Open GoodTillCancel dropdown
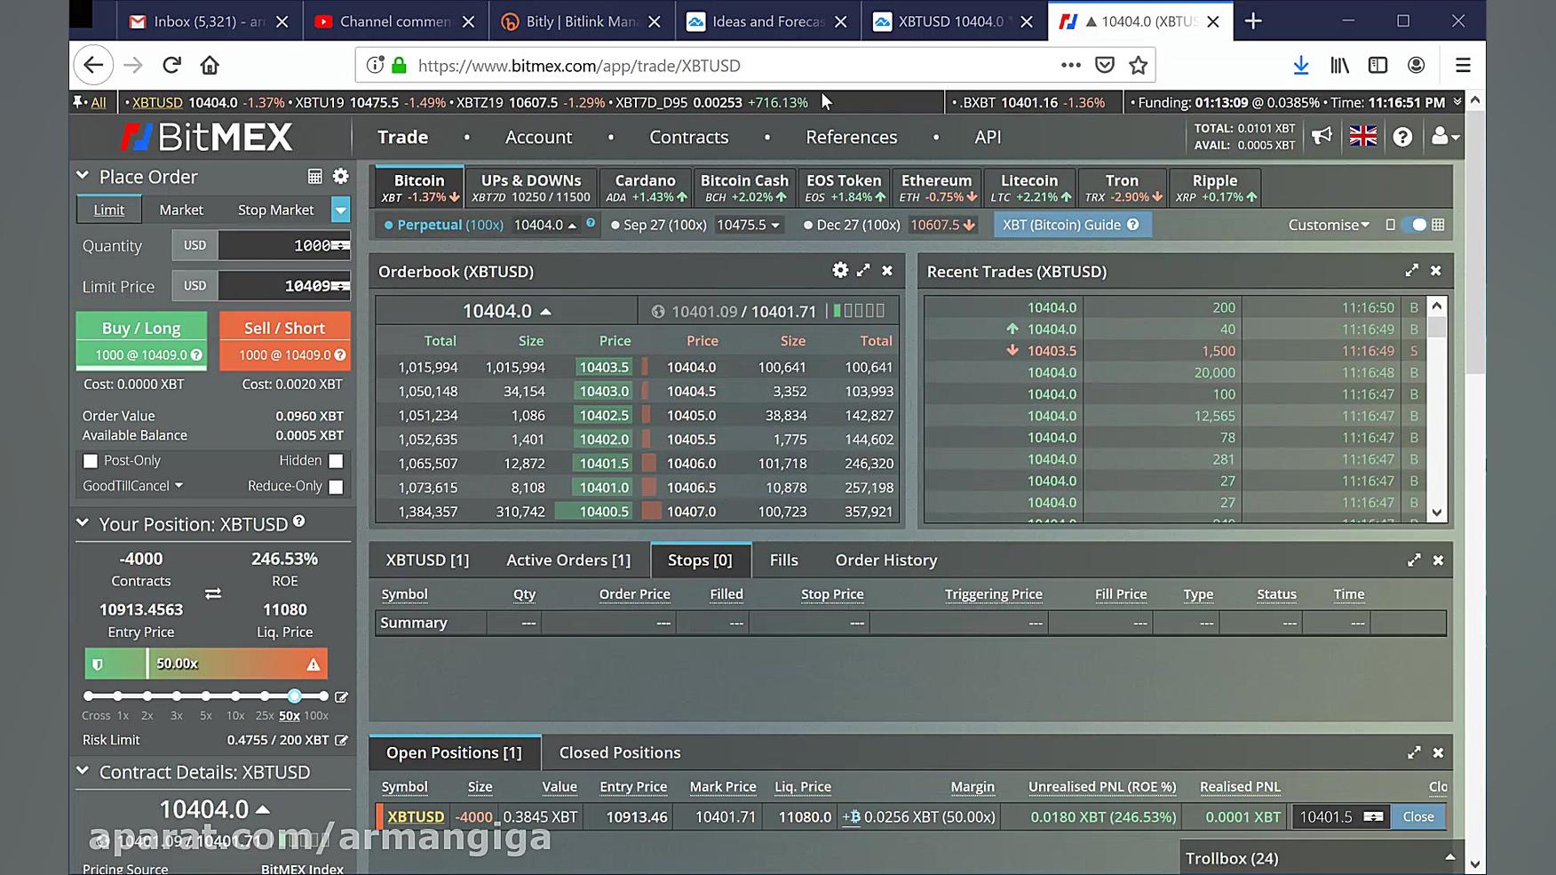This screenshot has height=875, width=1556. coord(132,486)
